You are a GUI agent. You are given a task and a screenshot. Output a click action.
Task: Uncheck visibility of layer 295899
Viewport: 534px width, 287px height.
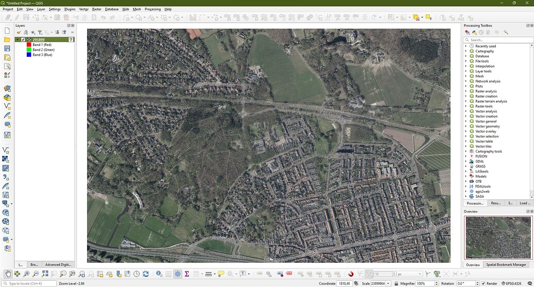click(x=23, y=39)
